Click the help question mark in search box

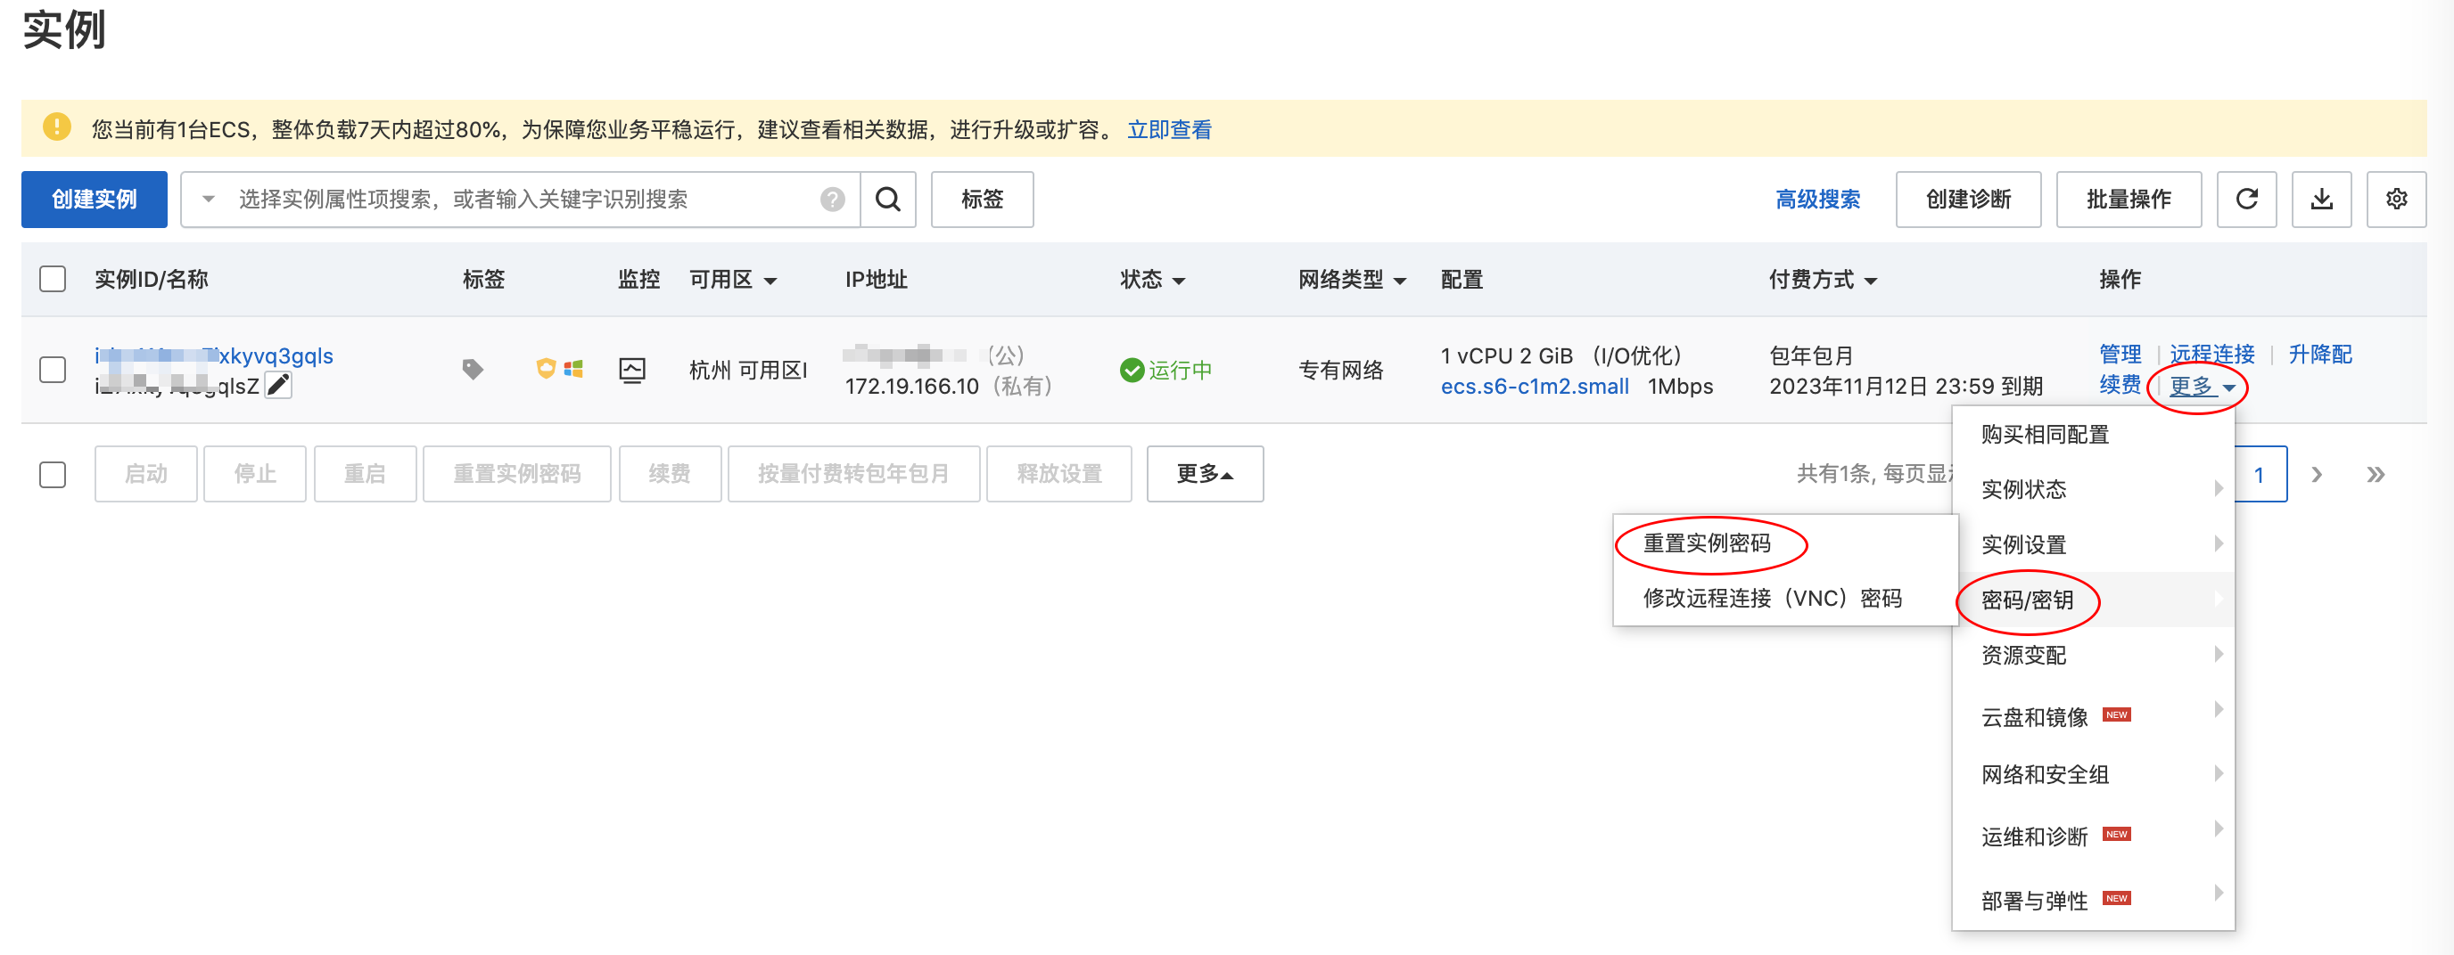(x=833, y=199)
